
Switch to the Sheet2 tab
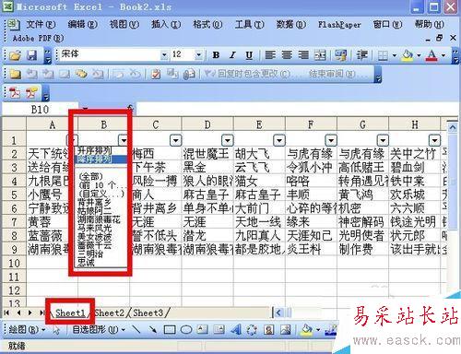coord(110,313)
